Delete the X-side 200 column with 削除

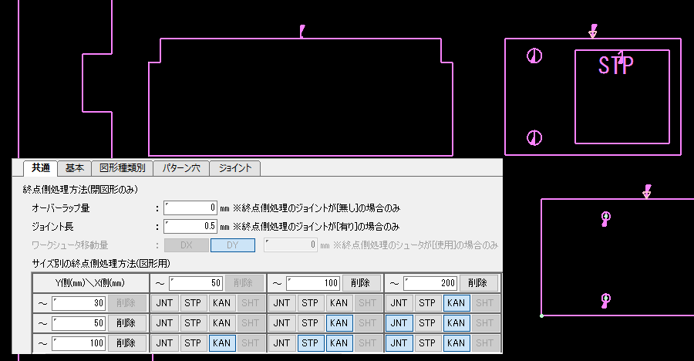coord(477,283)
